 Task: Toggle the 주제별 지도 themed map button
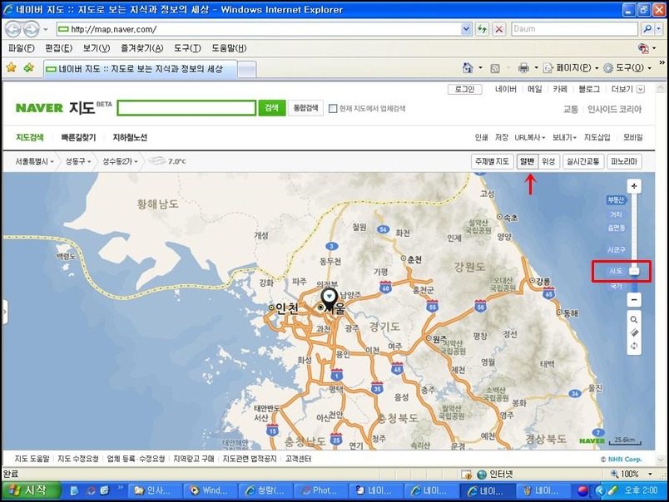(x=492, y=161)
